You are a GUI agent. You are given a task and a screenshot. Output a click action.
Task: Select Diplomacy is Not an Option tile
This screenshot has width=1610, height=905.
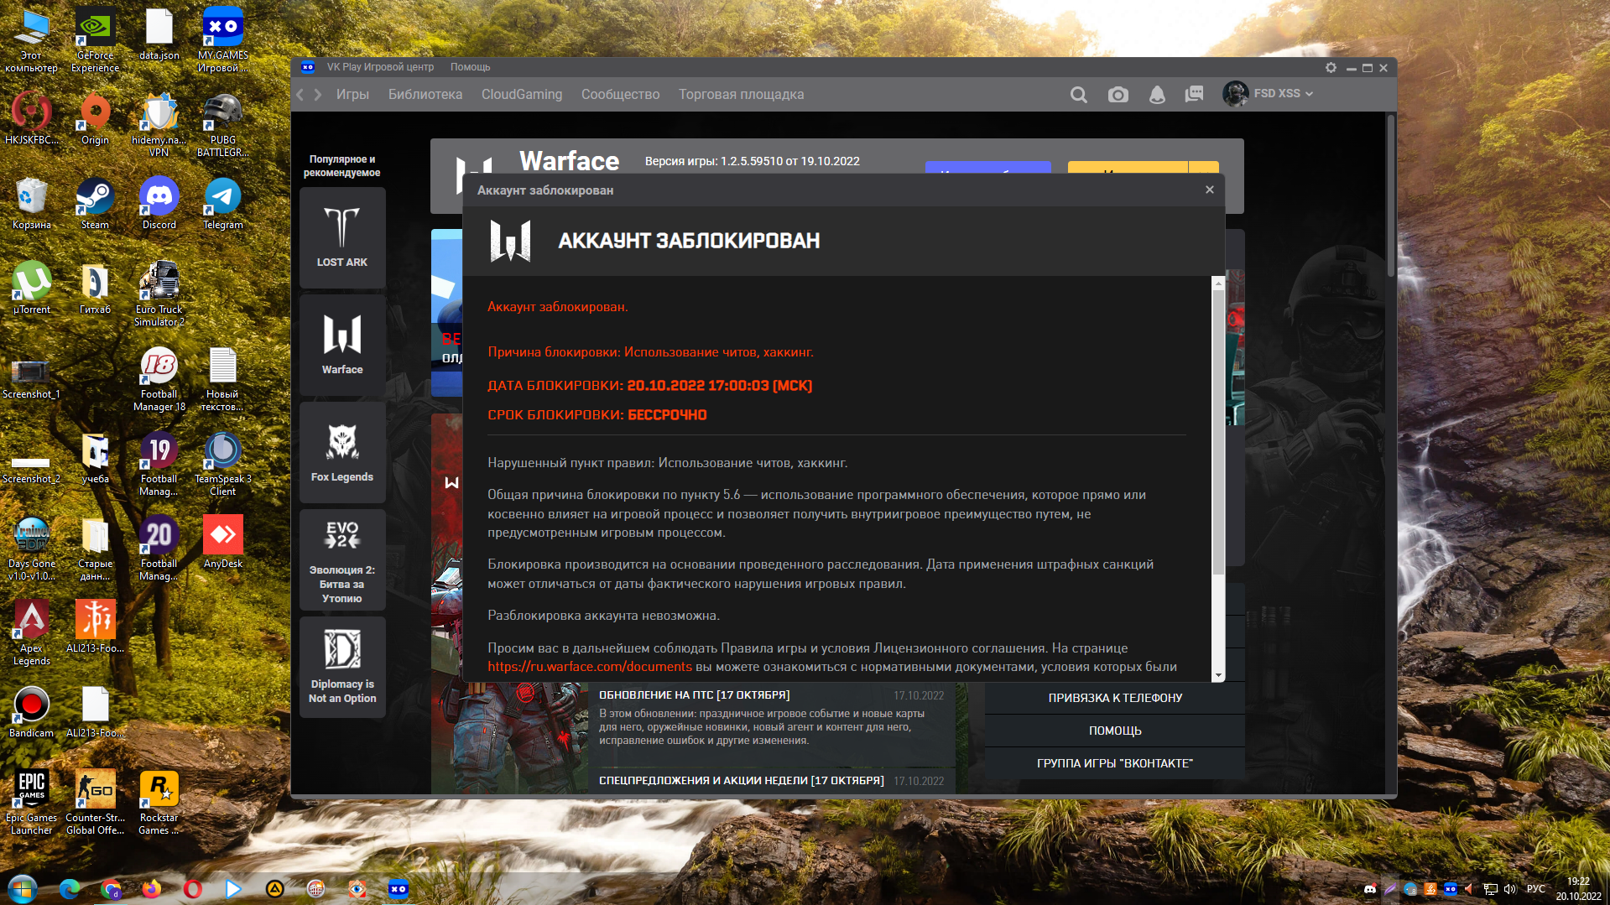(342, 668)
